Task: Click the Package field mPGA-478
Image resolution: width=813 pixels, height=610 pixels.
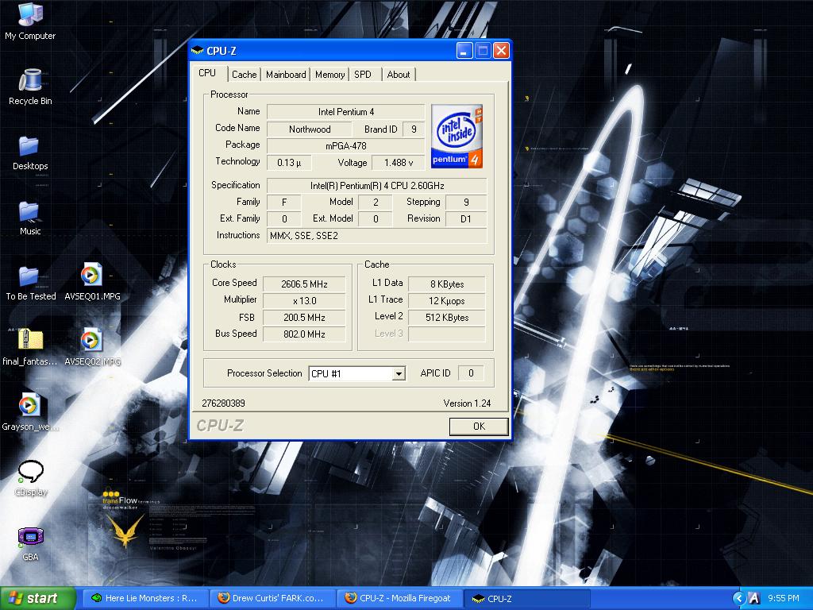Action: click(346, 146)
